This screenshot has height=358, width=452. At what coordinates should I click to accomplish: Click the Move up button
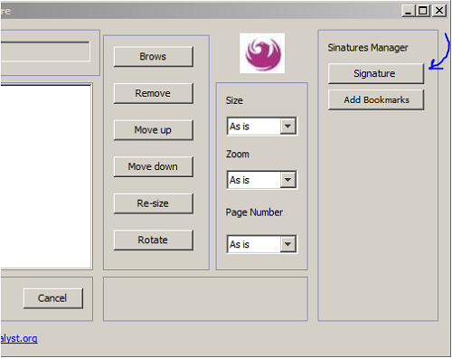(x=154, y=130)
